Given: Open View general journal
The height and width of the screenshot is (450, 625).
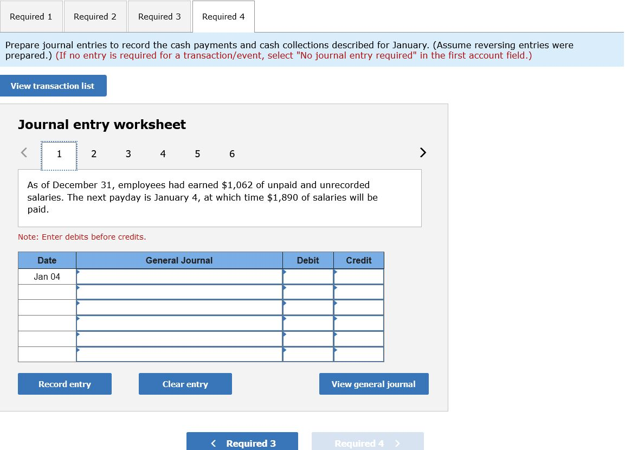Looking at the screenshot, I should (373, 384).
